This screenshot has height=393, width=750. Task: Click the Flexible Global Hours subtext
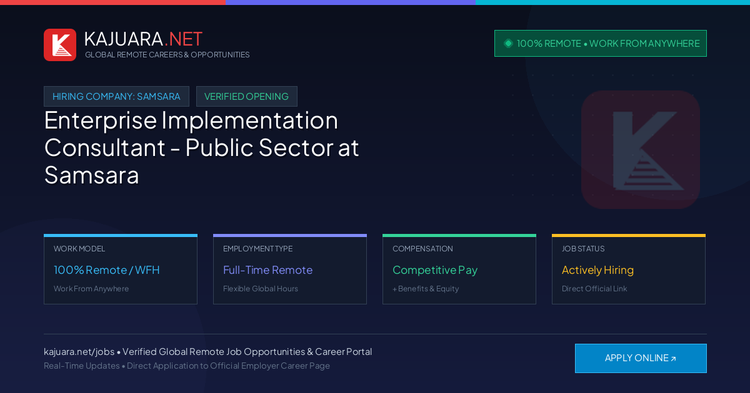point(261,289)
